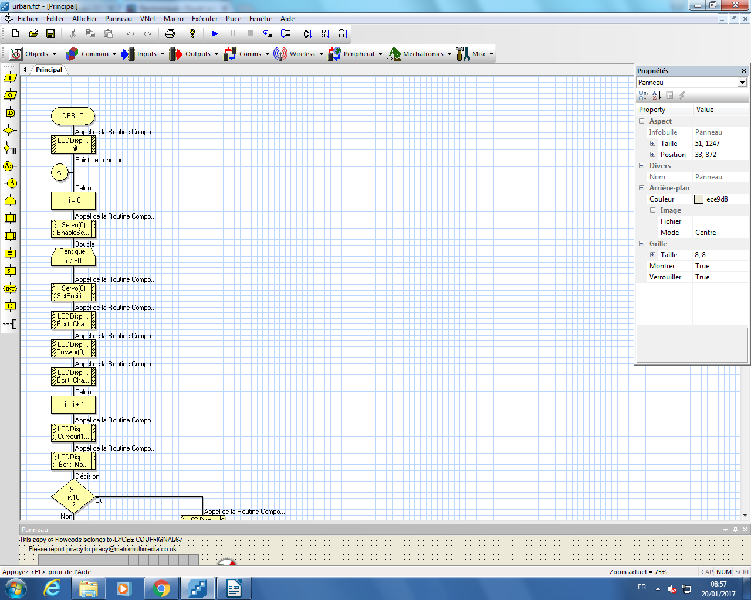Add an Input icon from the sidebar
751x600 pixels.
10,77
